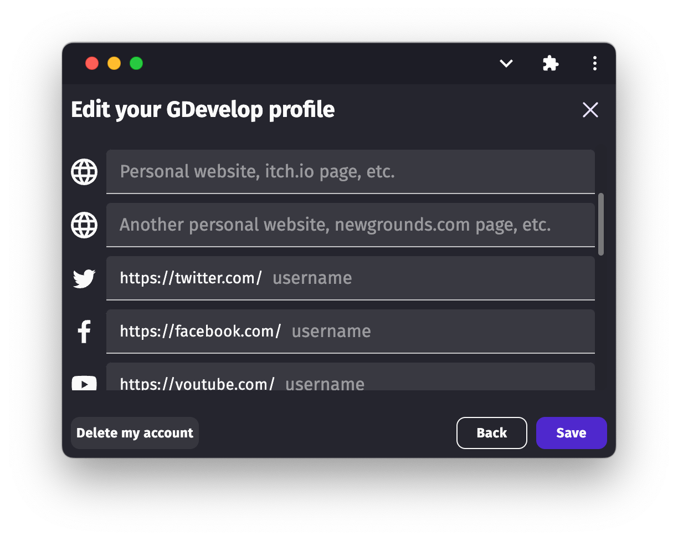The width and height of the screenshot is (678, 540).
Task: Click the dialog scrollbar on the right
Action: click(x=602, y=225)
